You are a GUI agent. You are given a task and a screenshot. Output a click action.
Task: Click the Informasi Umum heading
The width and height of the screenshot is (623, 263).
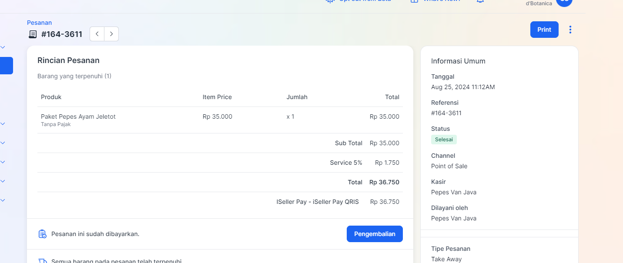point(458,61)
